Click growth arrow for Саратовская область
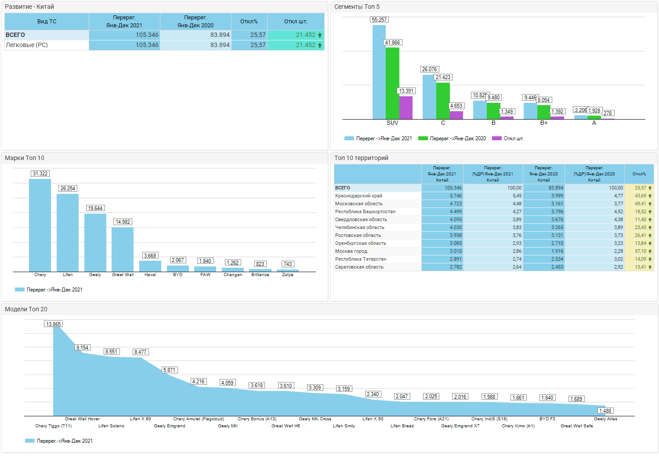The height and width of the screenshot is (466, 659). point(650,267)
